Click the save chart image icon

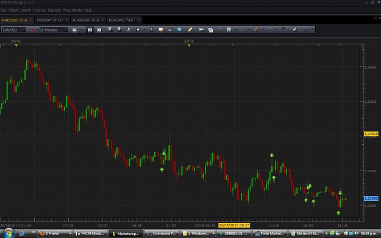click(210, 30)
